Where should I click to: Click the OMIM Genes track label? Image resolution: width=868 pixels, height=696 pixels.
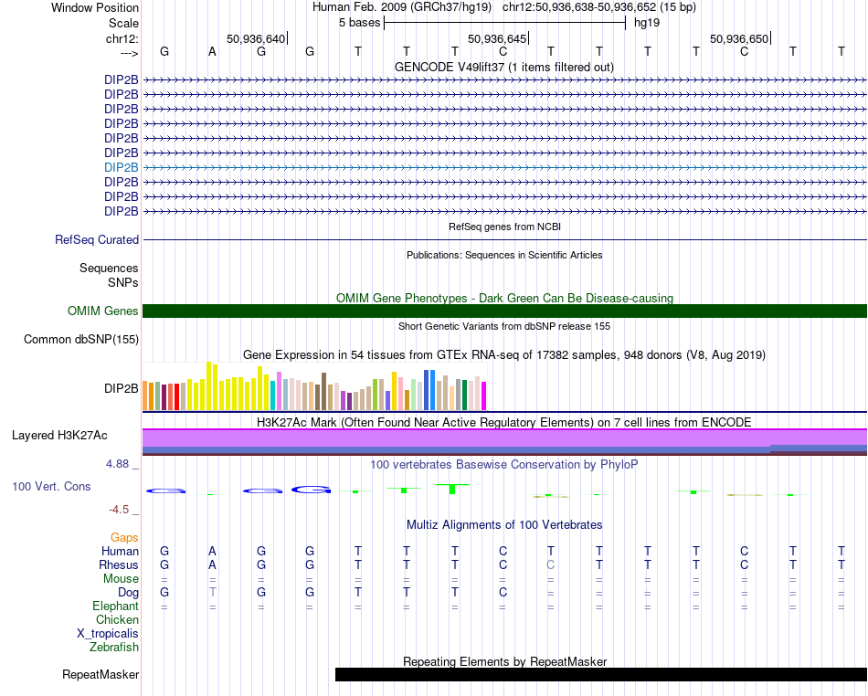point(102,311)
